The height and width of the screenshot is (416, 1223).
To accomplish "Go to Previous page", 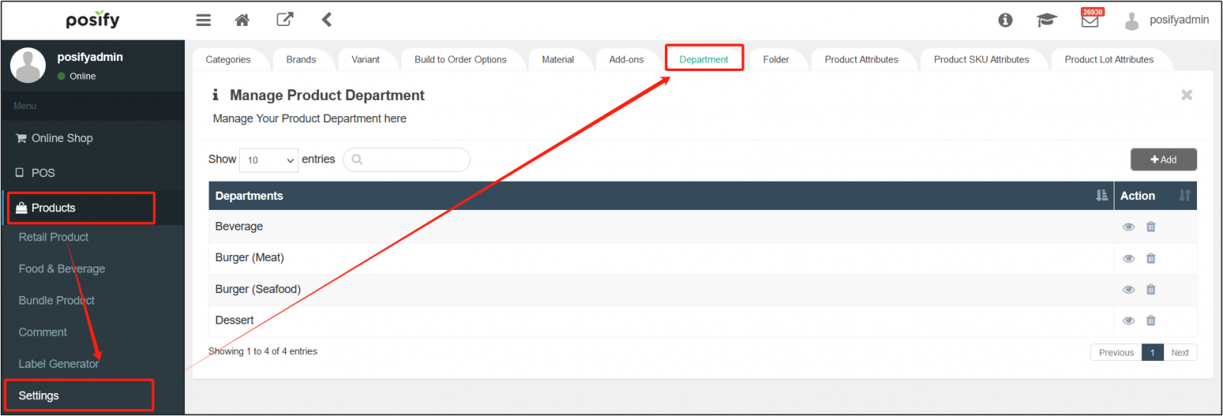I will click(x=1116, y=353).
